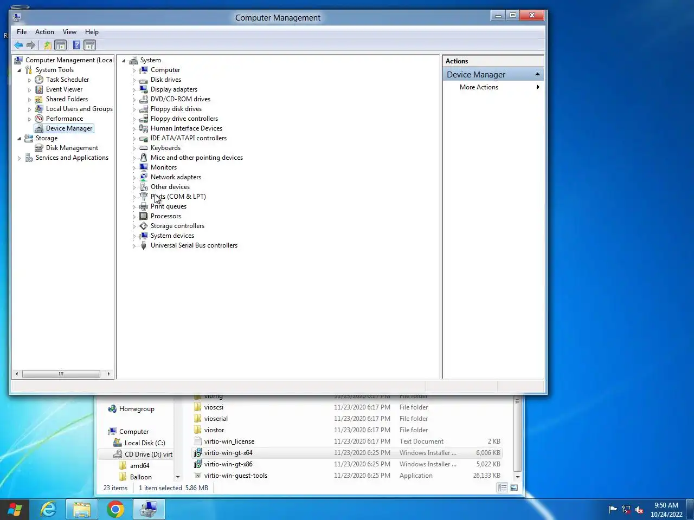Click Universal Serial Bus controllers icon
694x520 pixels.
tap(144, 245)
